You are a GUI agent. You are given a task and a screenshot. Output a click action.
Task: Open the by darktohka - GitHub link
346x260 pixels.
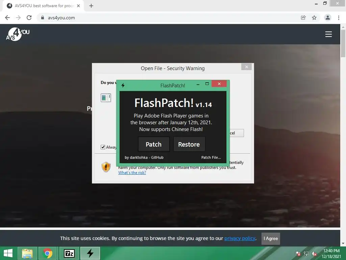point(144,157)
